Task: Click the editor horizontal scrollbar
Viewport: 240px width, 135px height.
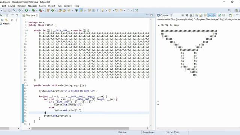Action: coord(80,128)
